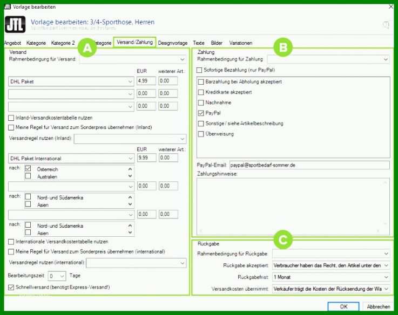This screenshot has width=398, height=315.
Task: Open Versandregel nutzen (international) dropdown
Action: pyautogui.click(x=136, y=263)
